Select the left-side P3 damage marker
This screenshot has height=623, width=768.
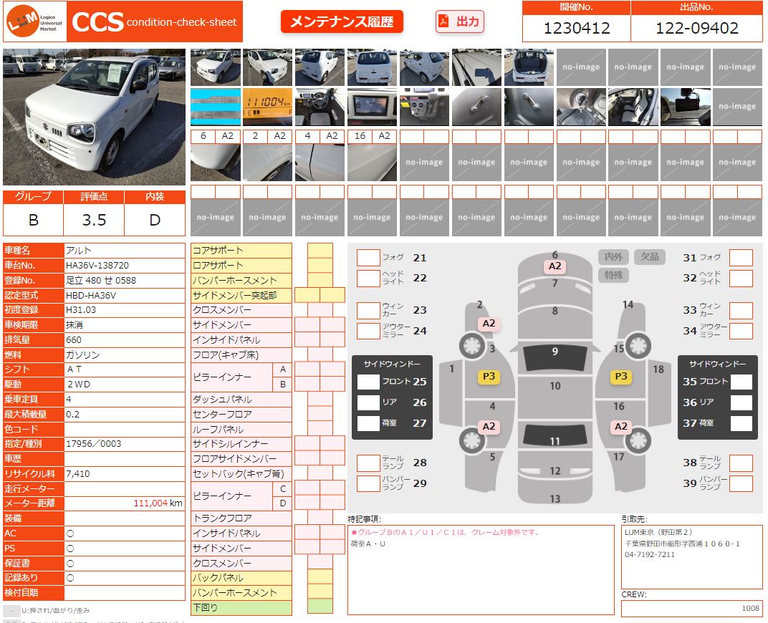489,376
